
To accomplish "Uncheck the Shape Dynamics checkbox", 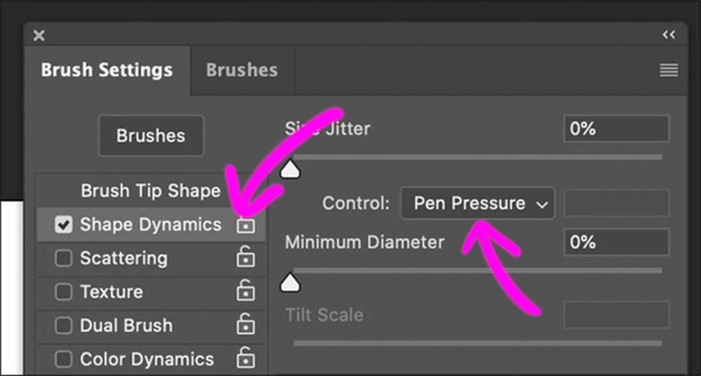I will tap(64, 224).
